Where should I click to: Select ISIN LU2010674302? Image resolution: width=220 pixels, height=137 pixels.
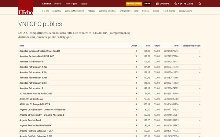click(171, 88)
